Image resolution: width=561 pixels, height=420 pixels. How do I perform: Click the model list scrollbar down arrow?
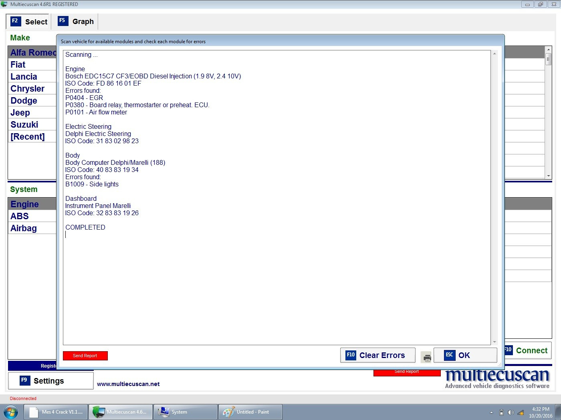click(549, 176)
